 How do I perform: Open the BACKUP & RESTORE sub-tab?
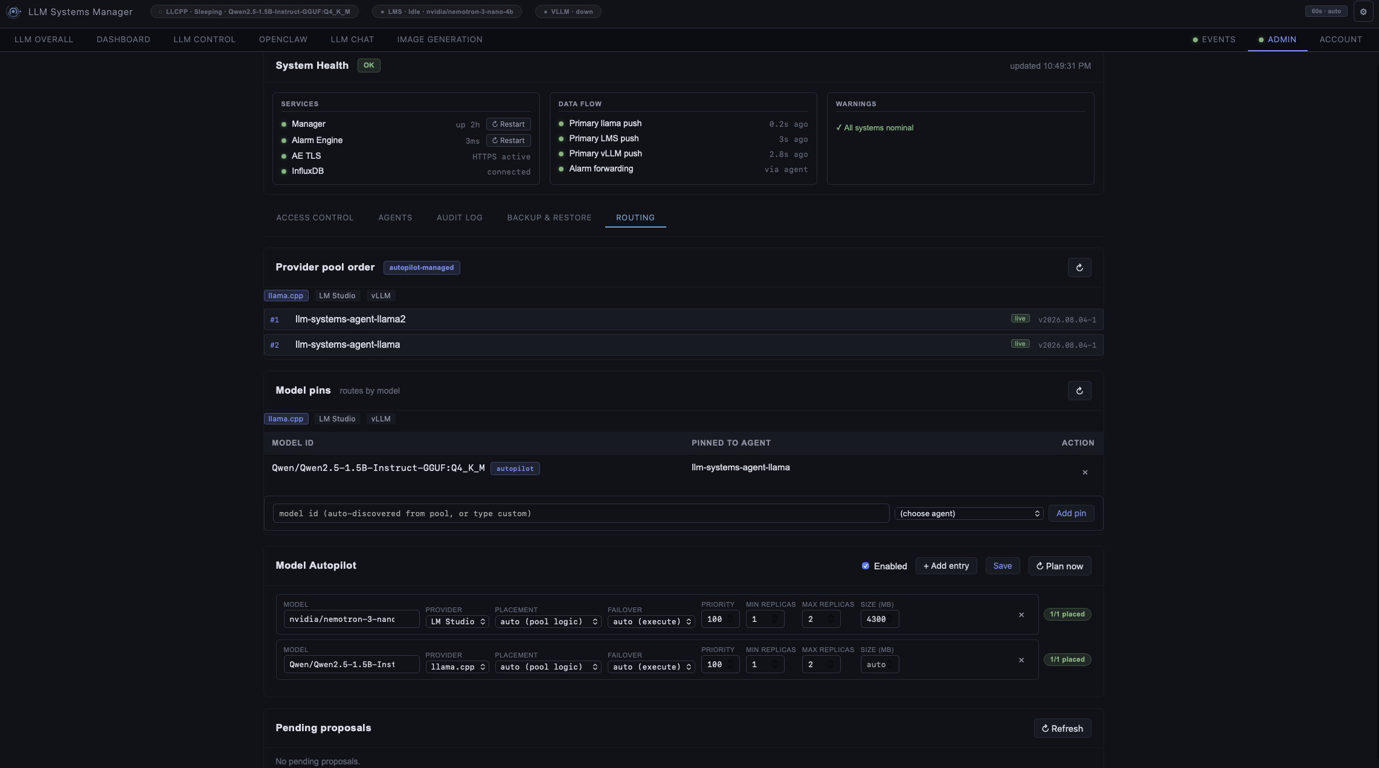[x=549, y=217]
